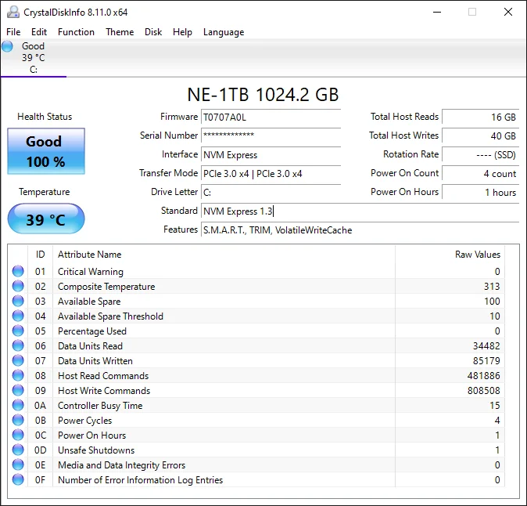Select the Composite Temperature attribute name
Screen dimensions: 527x506
pos(106,287)
